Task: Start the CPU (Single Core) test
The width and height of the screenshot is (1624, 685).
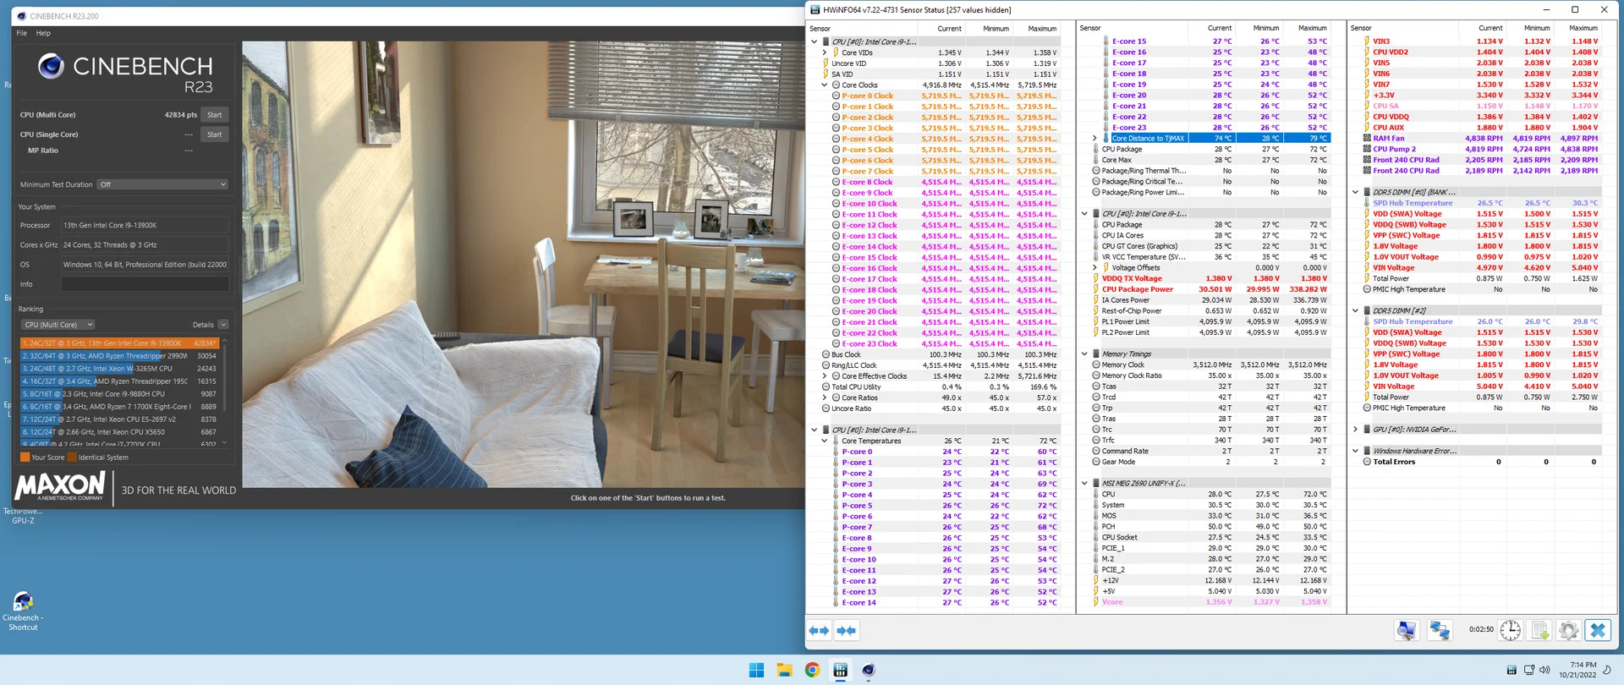Action: tap(215, 134)
